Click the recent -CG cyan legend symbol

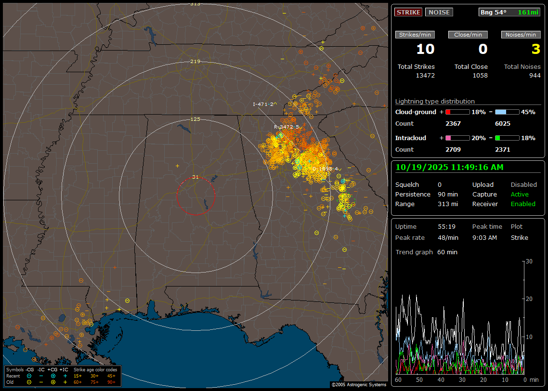(x=29, y=376)
